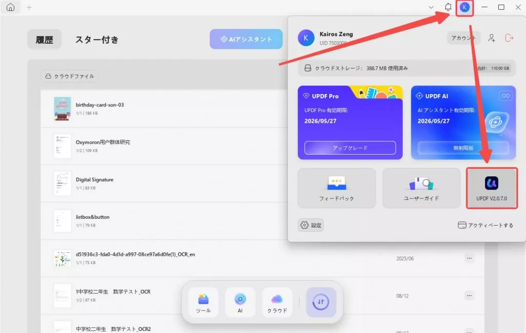This screenshot has height=333, width=526.
Task: Launch the AIアシスタント button
Action: coord(246,39)
